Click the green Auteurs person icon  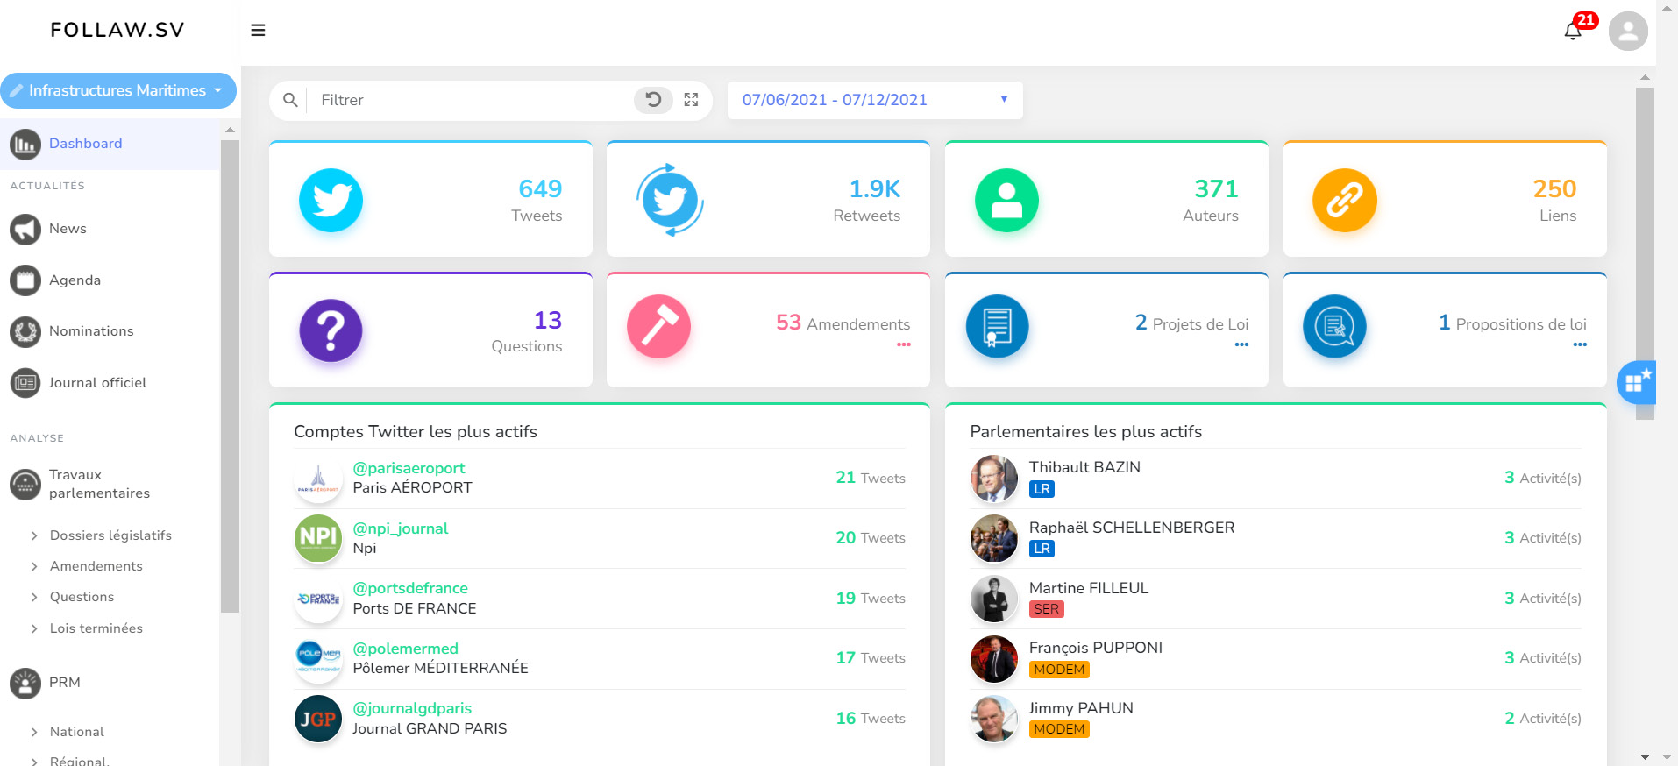point(1006,200)
